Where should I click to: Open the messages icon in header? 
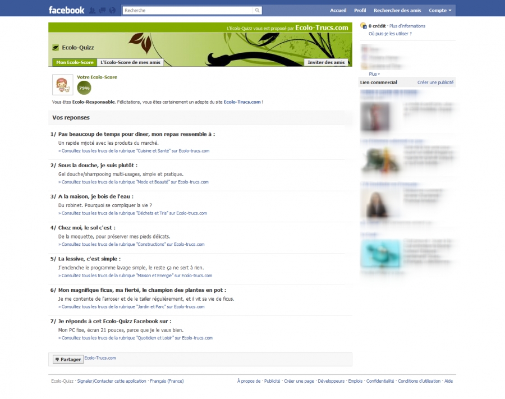[103, 10]
